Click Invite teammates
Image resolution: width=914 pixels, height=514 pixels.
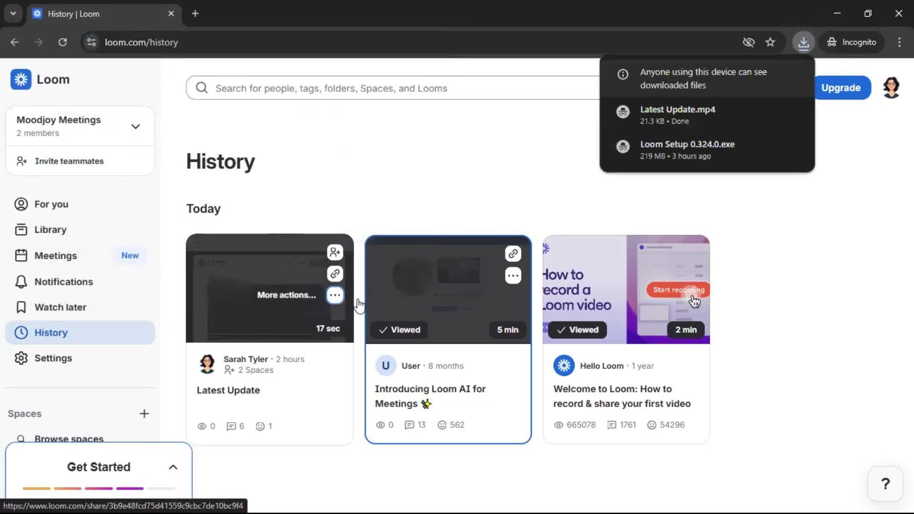click(x=70, y=161)
